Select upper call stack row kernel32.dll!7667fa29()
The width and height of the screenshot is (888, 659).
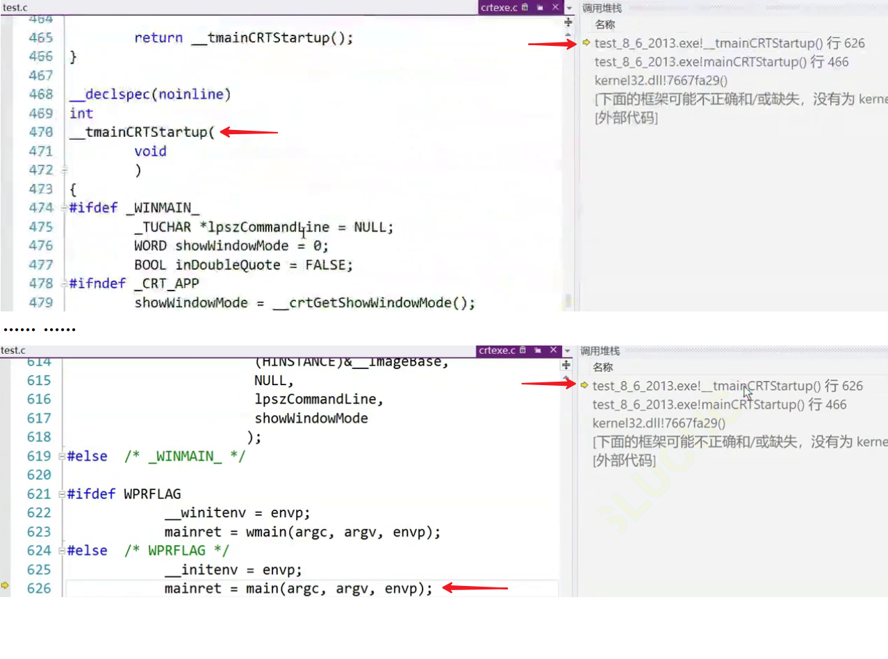click(x=661, y=81)
